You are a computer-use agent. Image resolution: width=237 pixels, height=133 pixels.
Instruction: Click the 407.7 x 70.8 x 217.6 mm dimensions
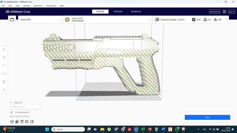20,116
